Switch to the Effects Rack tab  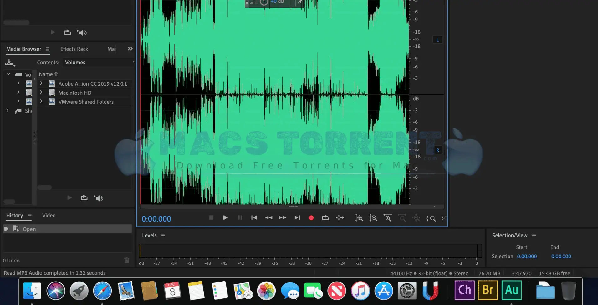pos(74,49)
